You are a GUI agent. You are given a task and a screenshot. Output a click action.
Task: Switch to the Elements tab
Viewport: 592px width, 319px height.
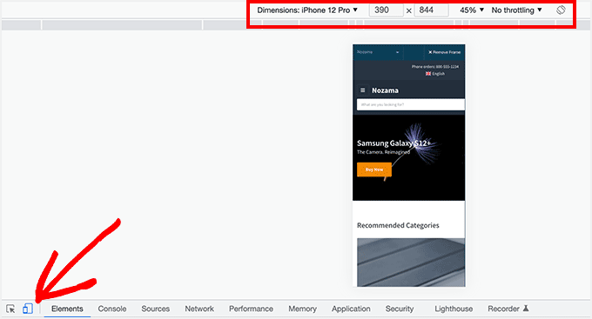(67, 309)
